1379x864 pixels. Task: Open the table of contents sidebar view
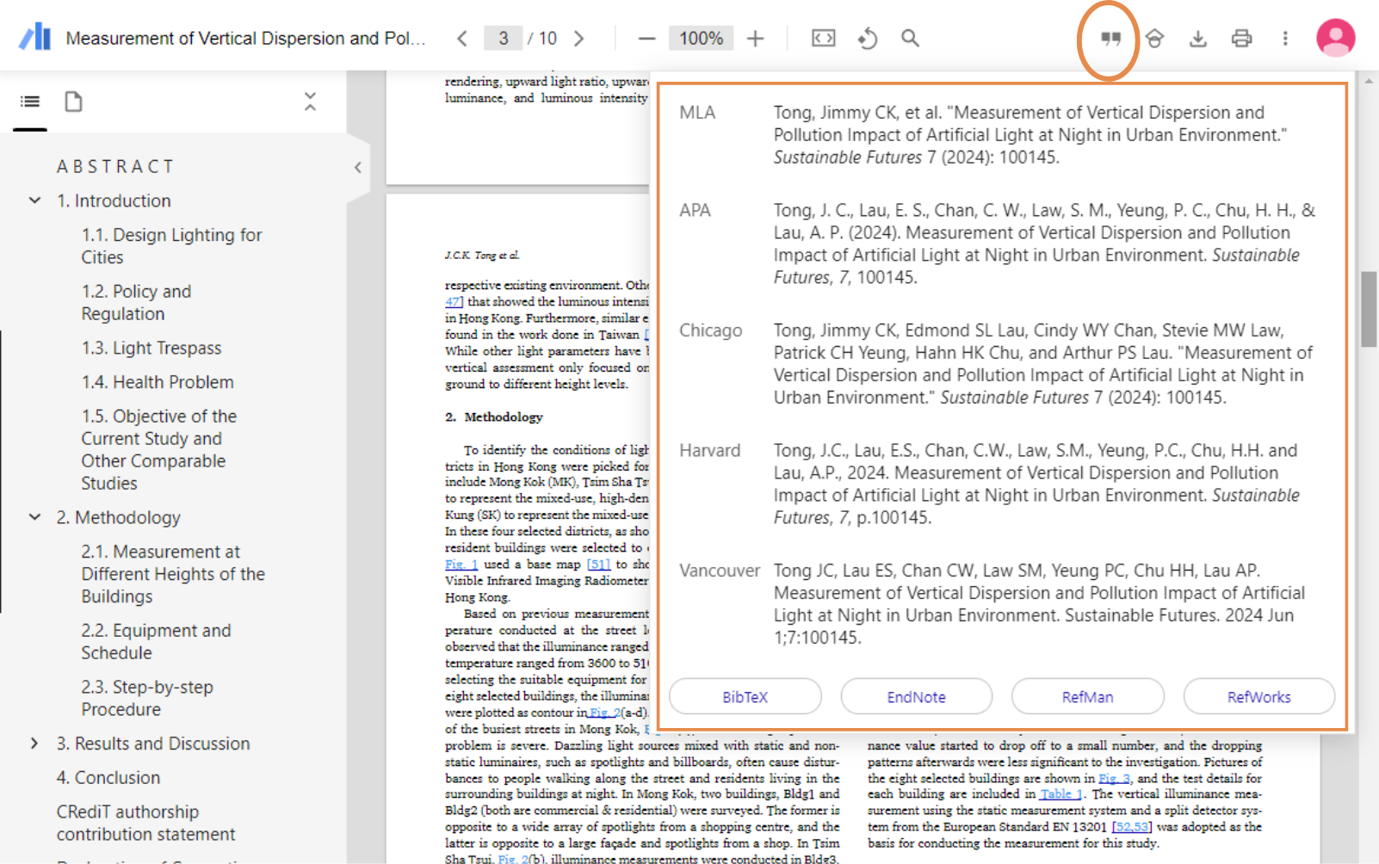point(29,102)
